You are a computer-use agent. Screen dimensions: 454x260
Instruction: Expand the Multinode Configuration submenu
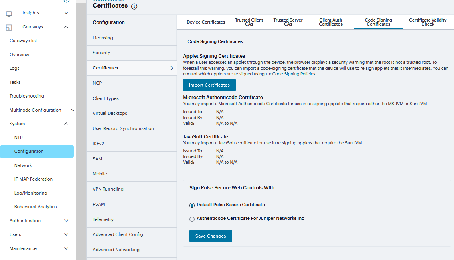pos(72,110)
